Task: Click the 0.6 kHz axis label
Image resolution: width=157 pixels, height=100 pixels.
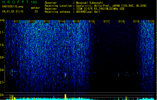Action: click(x=2, y=95)
